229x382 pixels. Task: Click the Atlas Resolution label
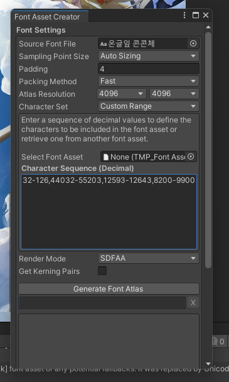click(x=47, y=94)
